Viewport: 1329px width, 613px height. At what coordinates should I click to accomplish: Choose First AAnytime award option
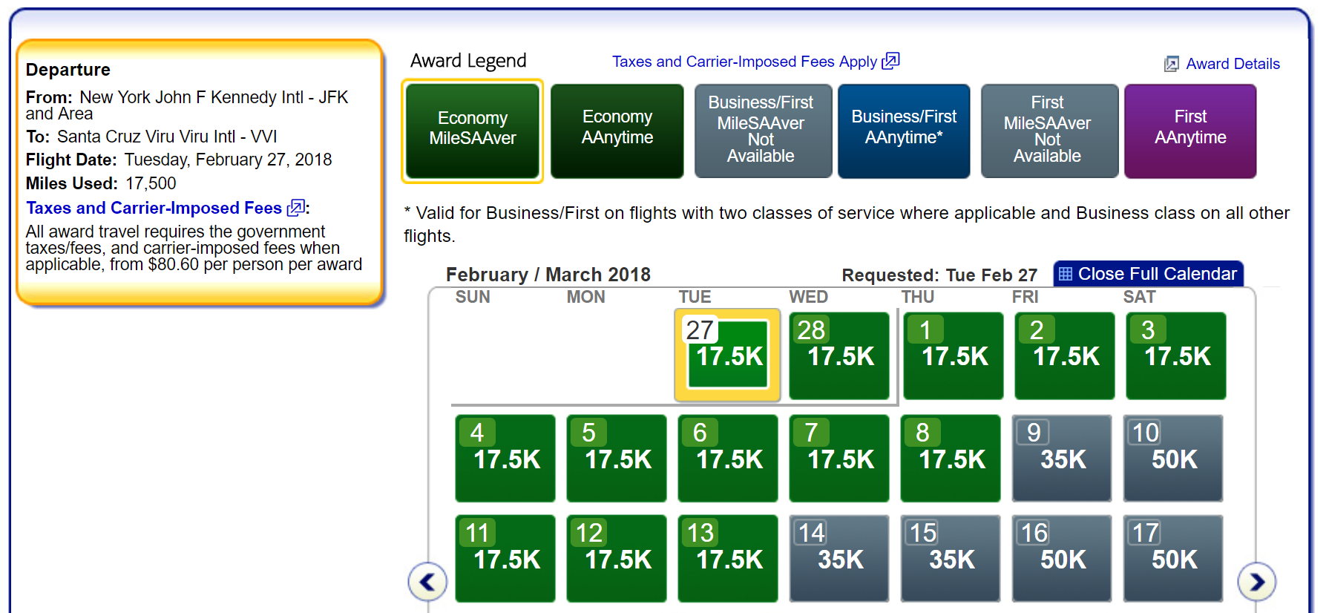point(1189,131)
